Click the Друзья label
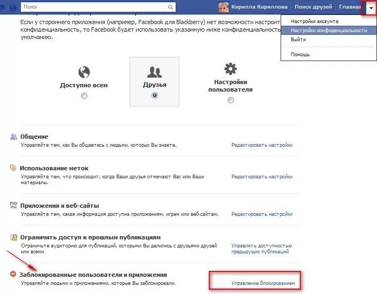This screenshot has width=377, height=294. pyautogui.click(x=155, y=85)
